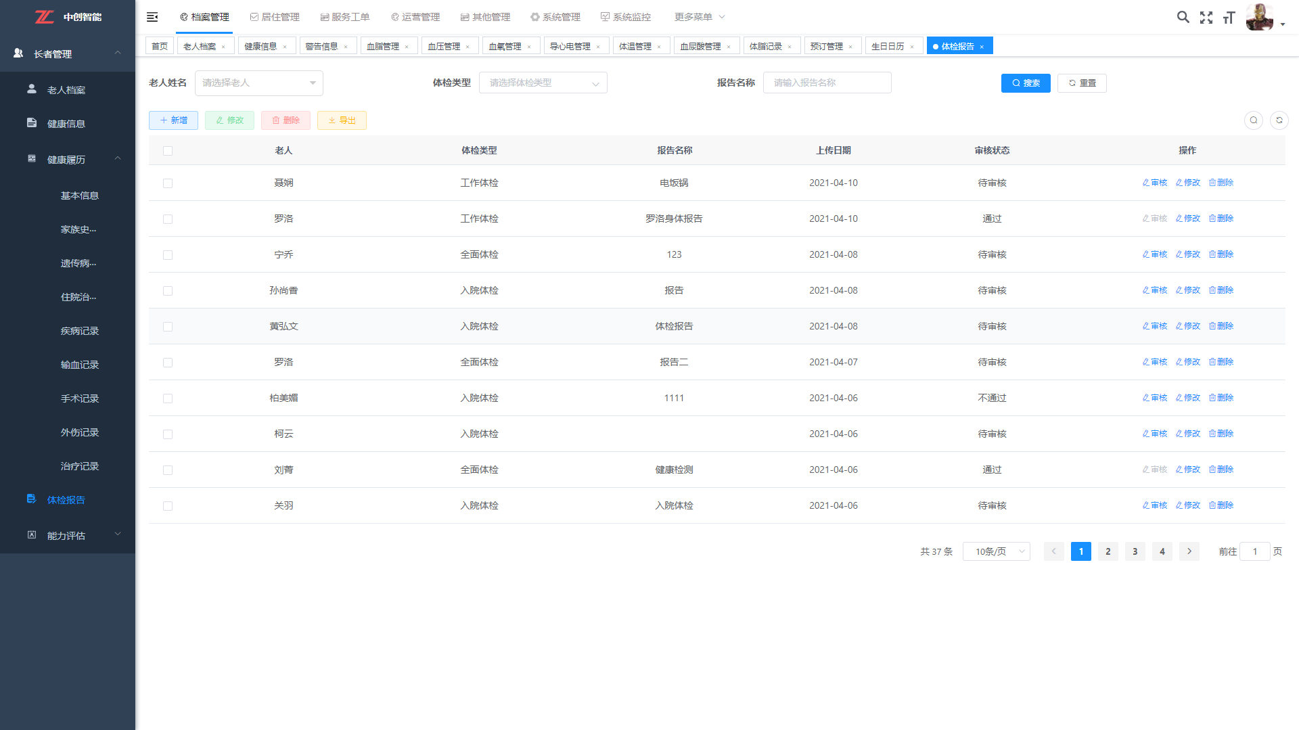1299x730 pixels.
Task: Select the checkbox for 聂娴 row
Action: pyautogui.click(x=168, y=183)
